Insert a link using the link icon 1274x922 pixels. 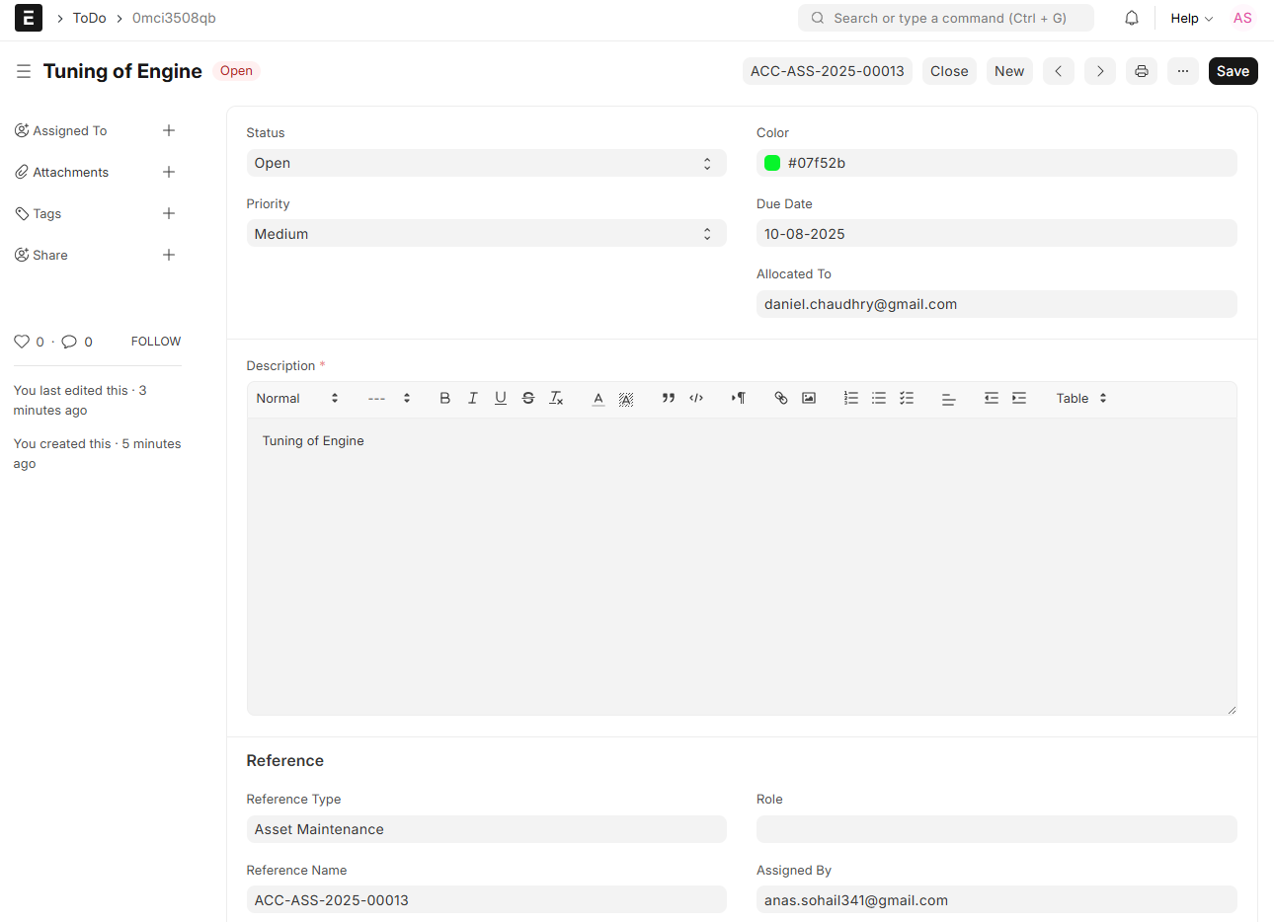click(781, 398)
